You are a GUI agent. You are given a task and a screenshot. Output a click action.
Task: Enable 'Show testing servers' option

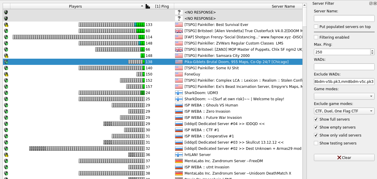(316, 143)
